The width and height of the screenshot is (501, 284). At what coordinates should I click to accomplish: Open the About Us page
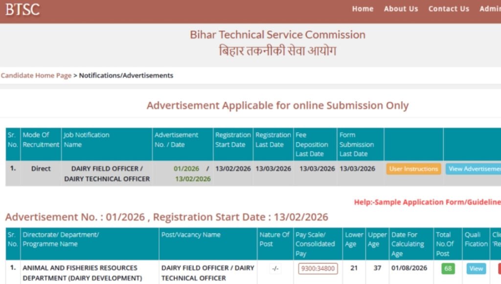[401, 8]
